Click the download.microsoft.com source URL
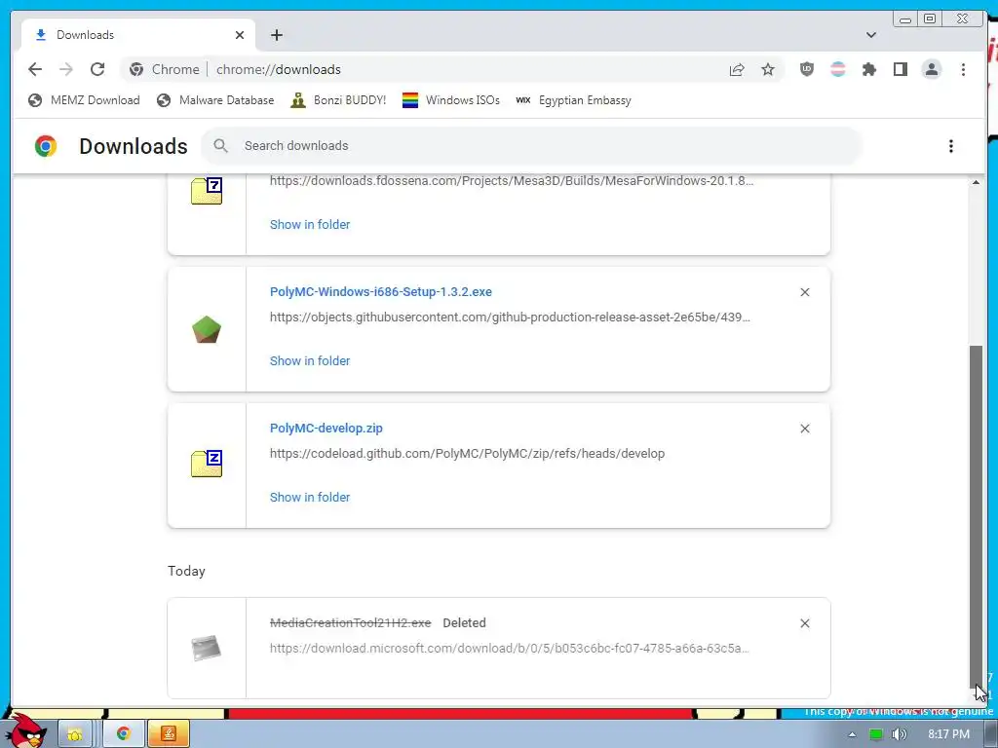The image size is (998, 748). [509, 648]
